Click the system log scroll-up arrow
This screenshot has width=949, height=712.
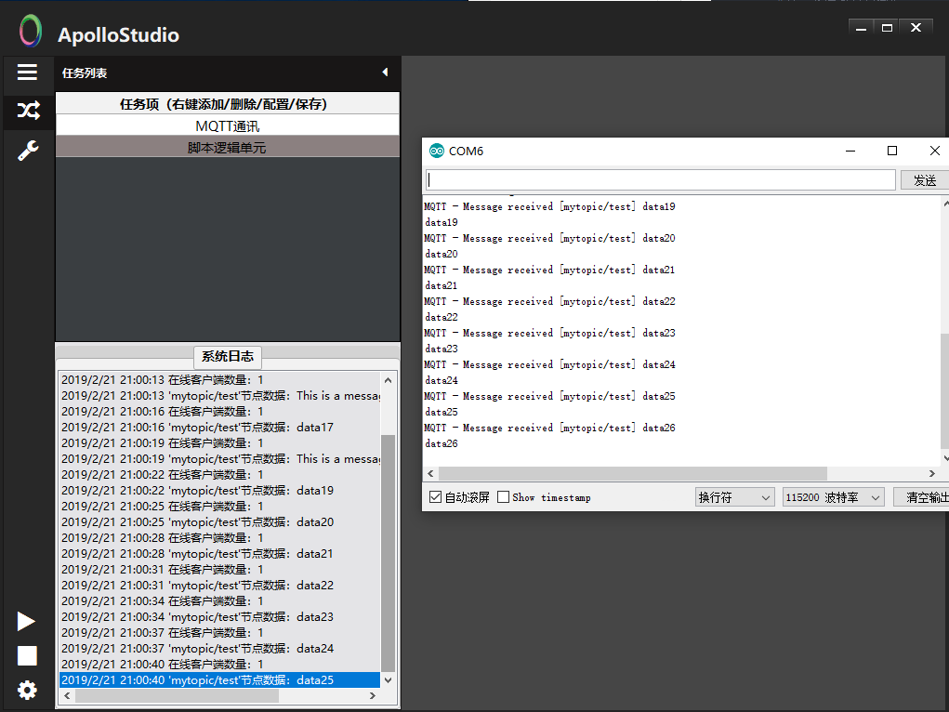[388, 380]
